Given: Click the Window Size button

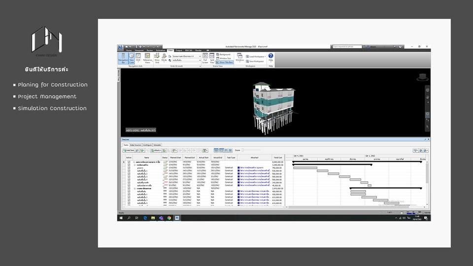Looking at the screenshot, I should pos(224,58).
